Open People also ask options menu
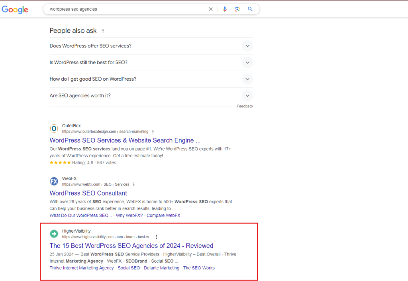408x281 pixels. click(x=103, y=31)
